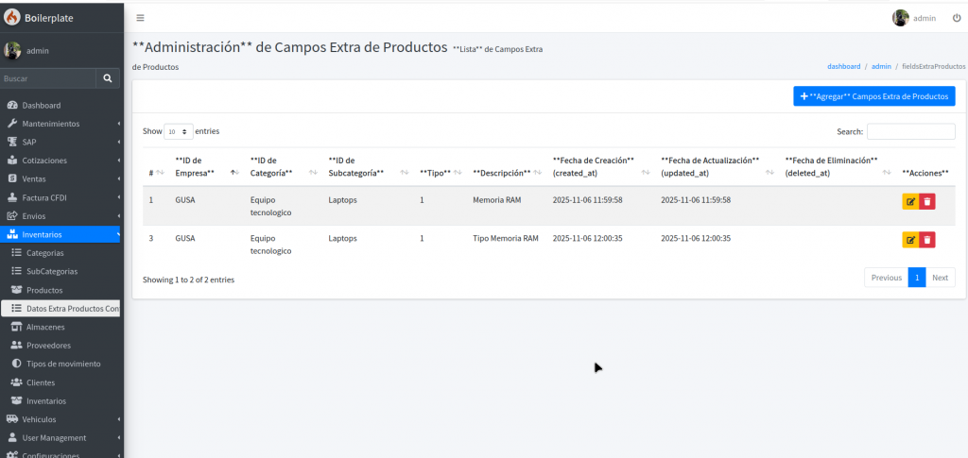Click the sidebar search magnifier icon

coord(108,79)
